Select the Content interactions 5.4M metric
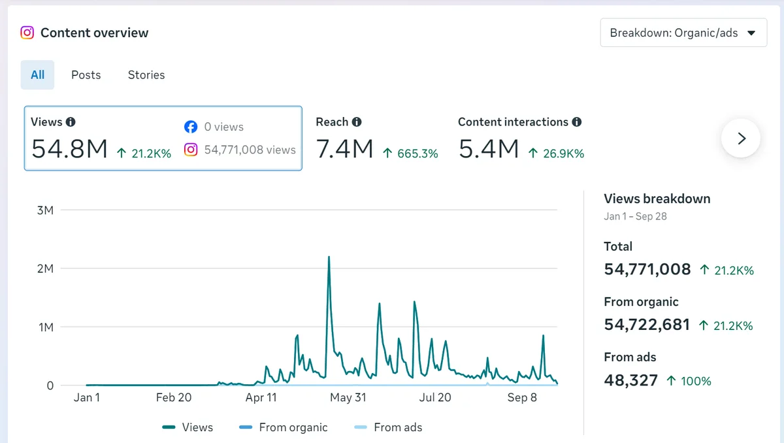 point(521,139)
